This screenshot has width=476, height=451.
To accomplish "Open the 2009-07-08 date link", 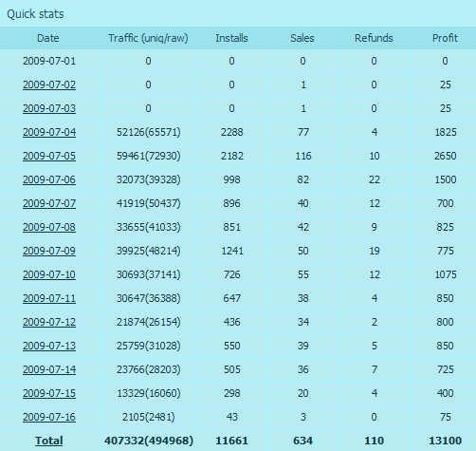I will (x=49, y=227).
